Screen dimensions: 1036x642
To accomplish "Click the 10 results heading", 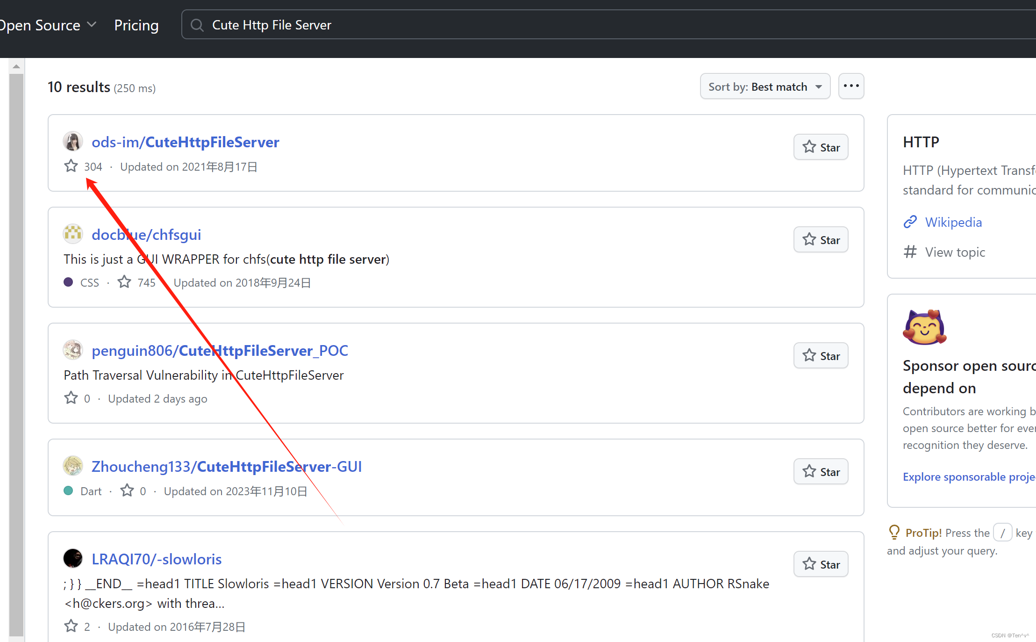I will point(79,87).
